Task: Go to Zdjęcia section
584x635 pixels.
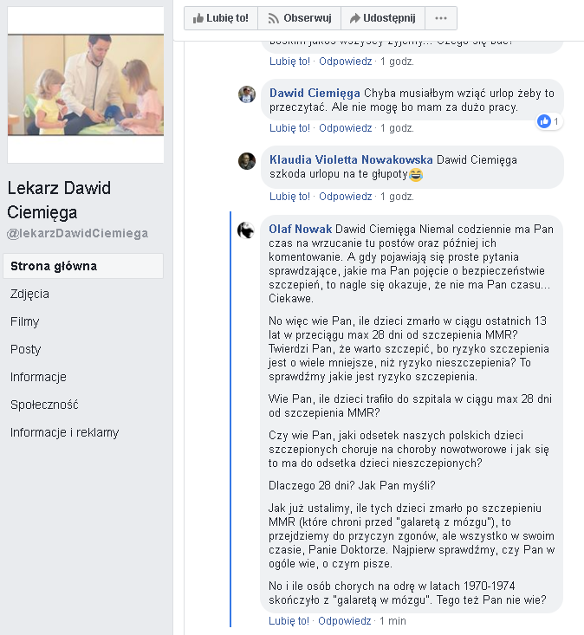Action: coord(29,294)
